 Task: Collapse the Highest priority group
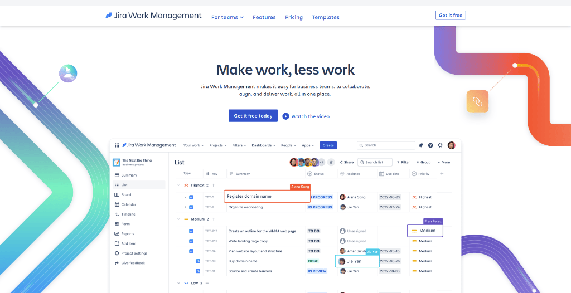pyautogui.click(x=178, y=185)
